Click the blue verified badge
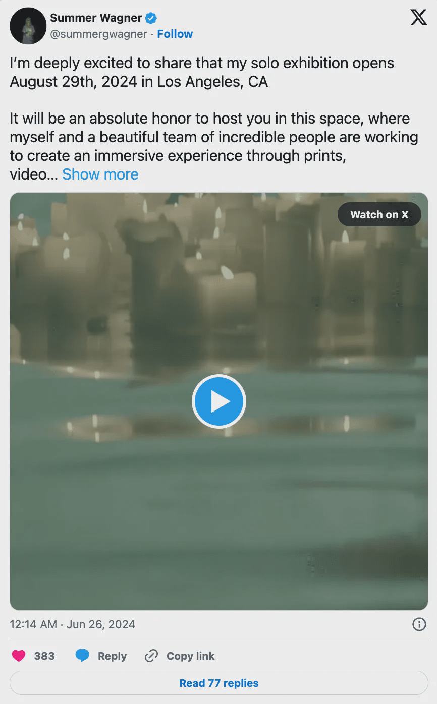The width and height of the screenshot is (437, 704). click(x=151, y=18)
